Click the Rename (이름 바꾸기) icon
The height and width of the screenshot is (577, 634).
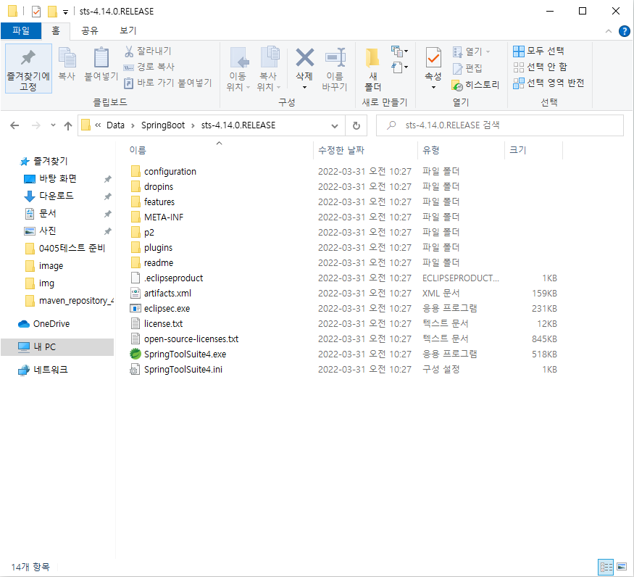335,57
